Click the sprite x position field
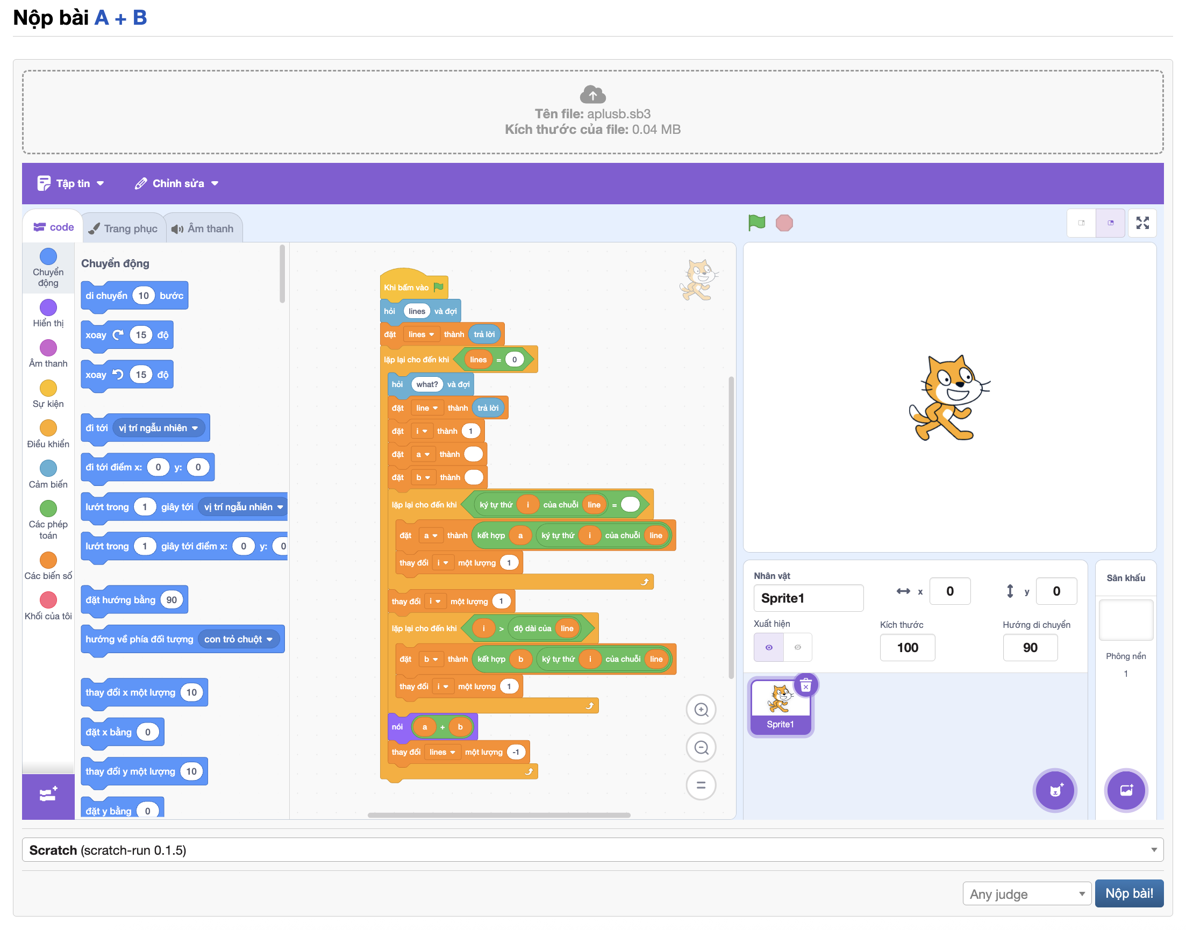The image size is (1186, 930). pyautogui.click(x=949, y=591)
